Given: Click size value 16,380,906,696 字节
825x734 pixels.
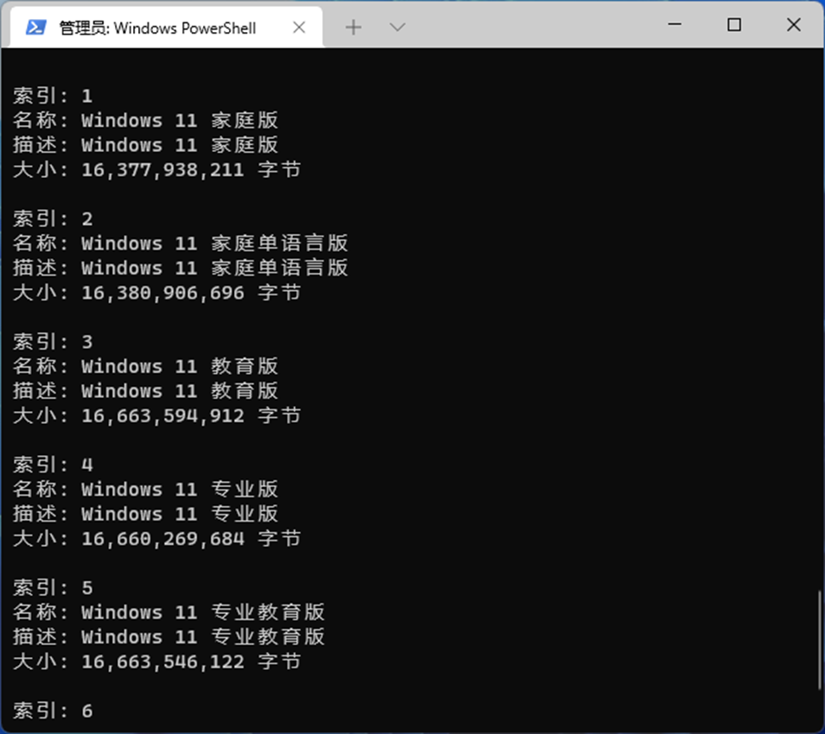Looking at the screenshot, I should pos(191,293).
